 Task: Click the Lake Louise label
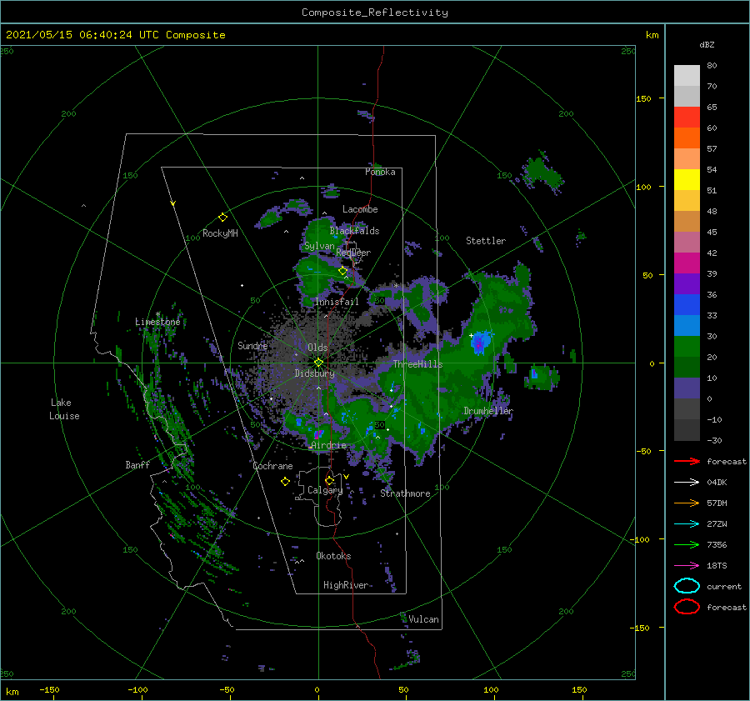tap(64, 409)
